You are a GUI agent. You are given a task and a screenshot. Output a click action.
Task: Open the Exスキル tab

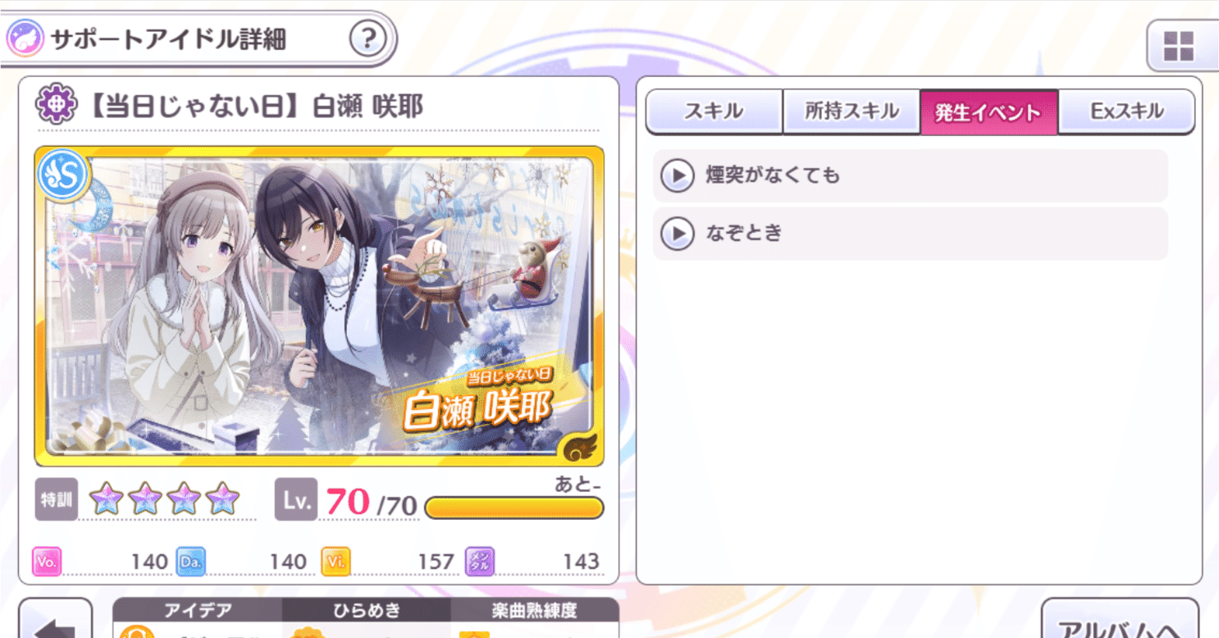point(1126,112)
